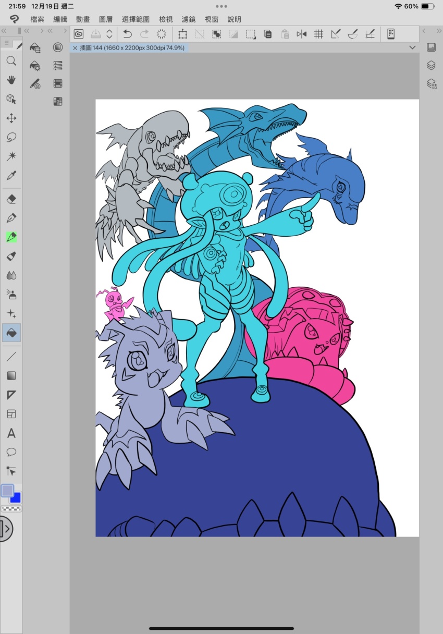This screenshot has height=634, width=443.
Task: Select the Balloon tool
Action: coord(11,452)
